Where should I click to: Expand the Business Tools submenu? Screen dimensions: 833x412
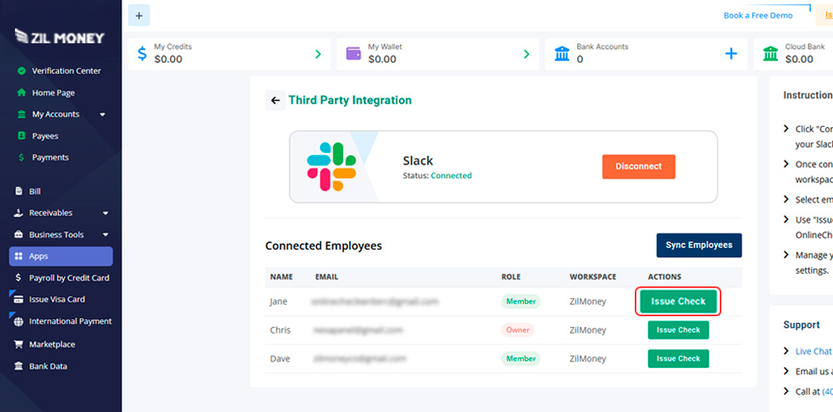tap(105, 235)
